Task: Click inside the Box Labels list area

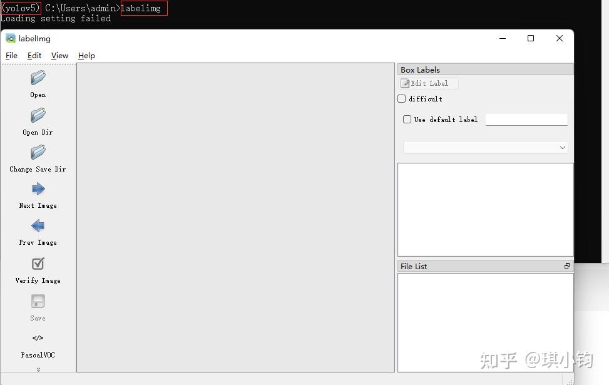Action: [486, 210]
